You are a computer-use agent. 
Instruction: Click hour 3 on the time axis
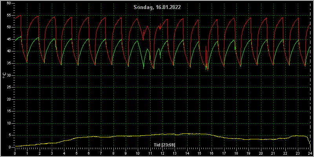tap(52, 153)
